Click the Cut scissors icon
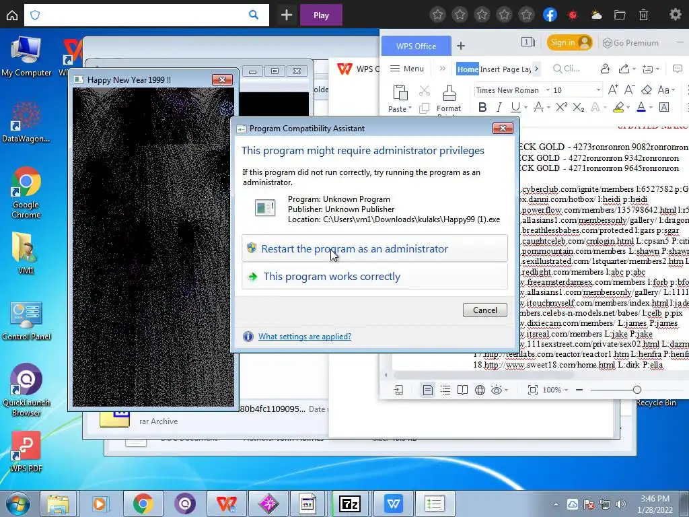 click(424, 91)
